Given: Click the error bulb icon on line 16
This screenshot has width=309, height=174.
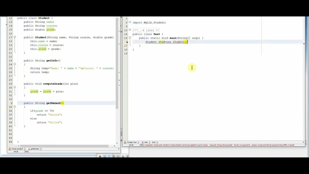Looking at the screenshot, I should pos(127,42).
